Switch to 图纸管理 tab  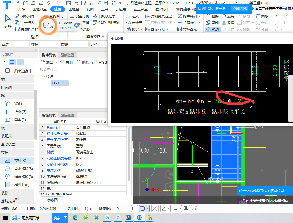pos(68,55)
